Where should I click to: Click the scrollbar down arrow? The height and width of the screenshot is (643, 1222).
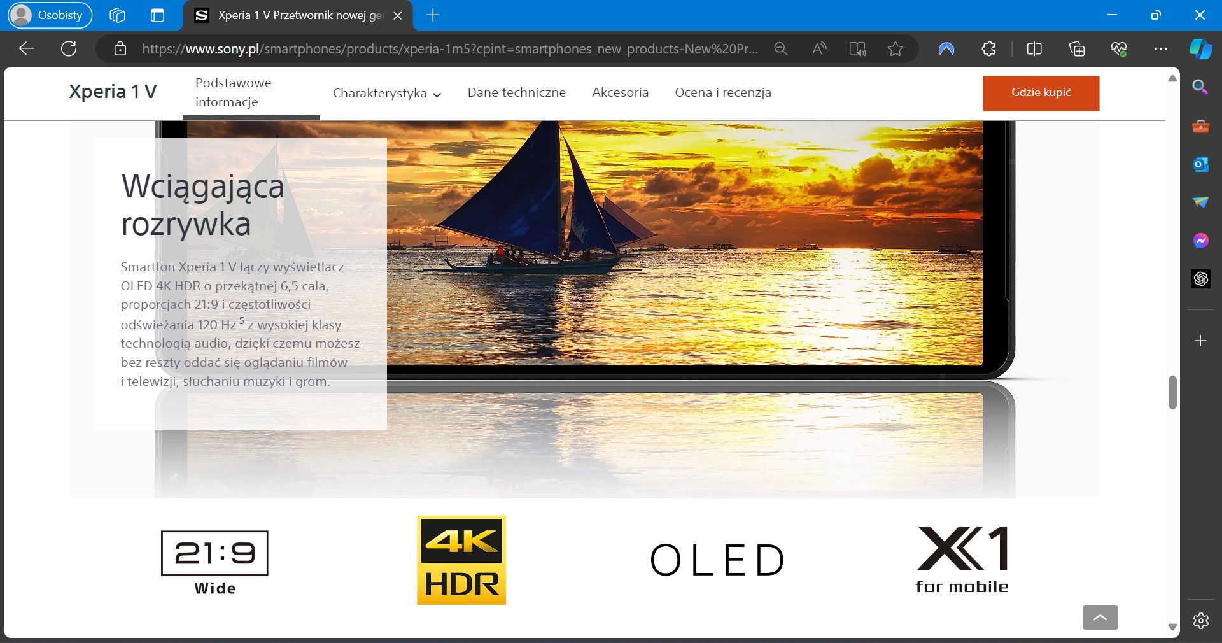[1172, 627]
